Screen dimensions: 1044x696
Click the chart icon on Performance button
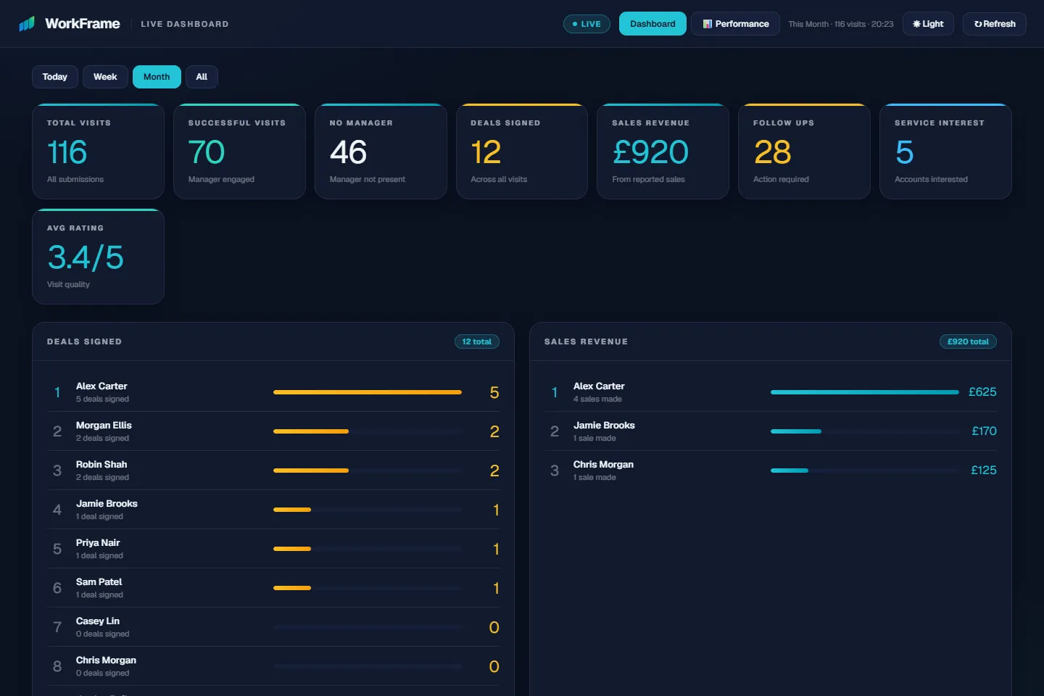coord(708,24)
